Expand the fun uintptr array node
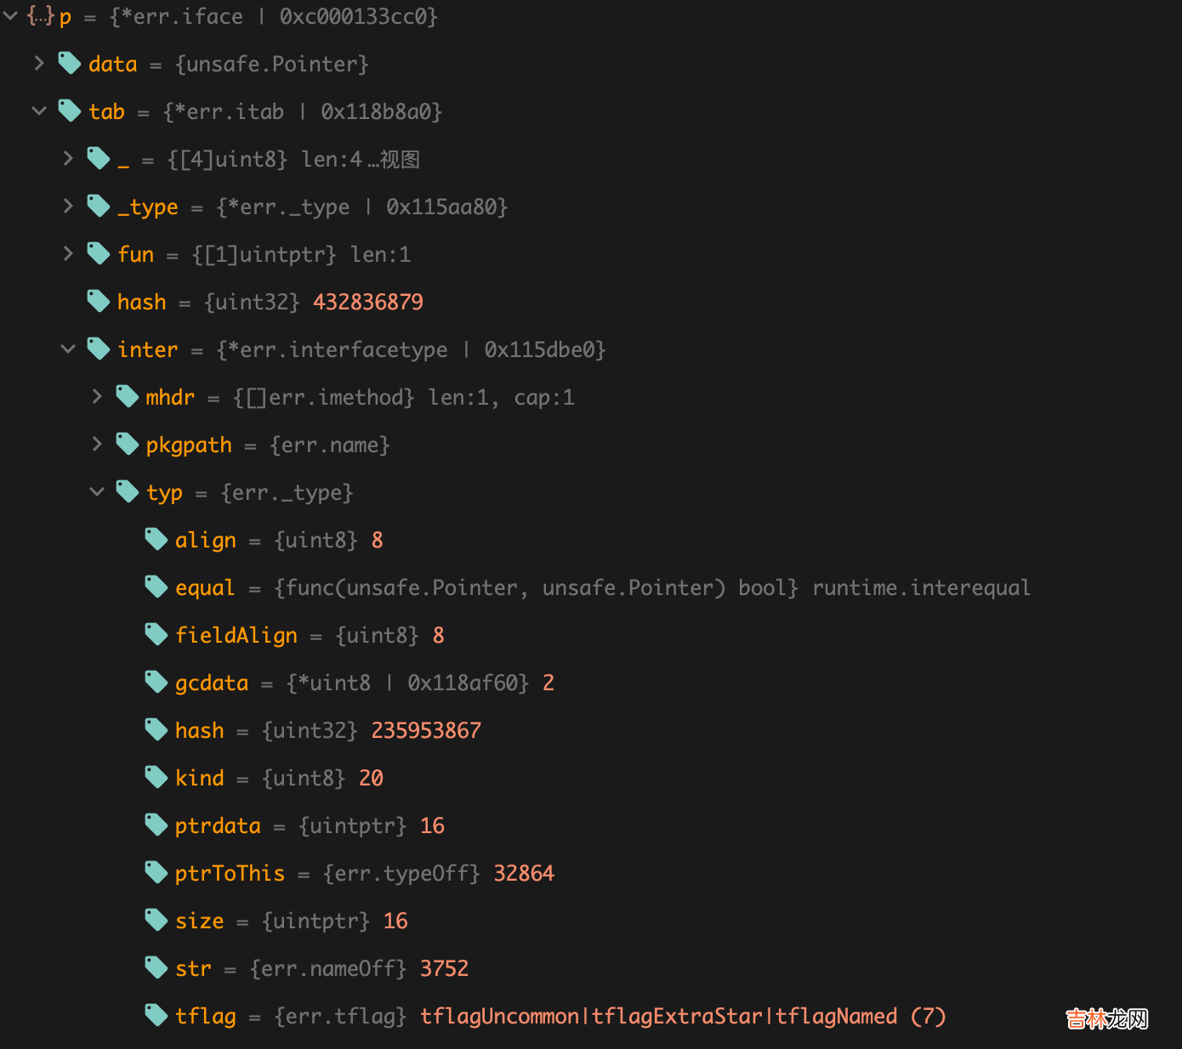Image resolution: width=1182 pixels, height=1049 pixels. click(68, 253)
